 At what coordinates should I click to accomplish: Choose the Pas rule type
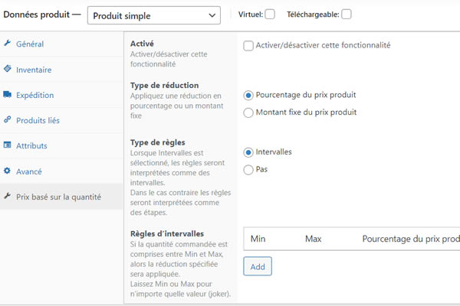[x=248, y=170]
